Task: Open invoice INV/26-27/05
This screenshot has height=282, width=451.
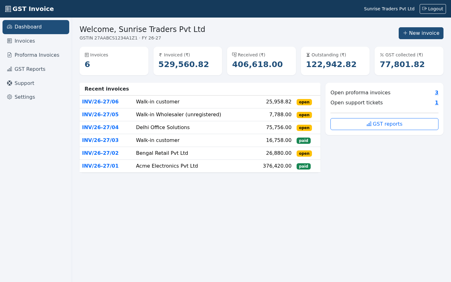Action: (x=100, y=115)
